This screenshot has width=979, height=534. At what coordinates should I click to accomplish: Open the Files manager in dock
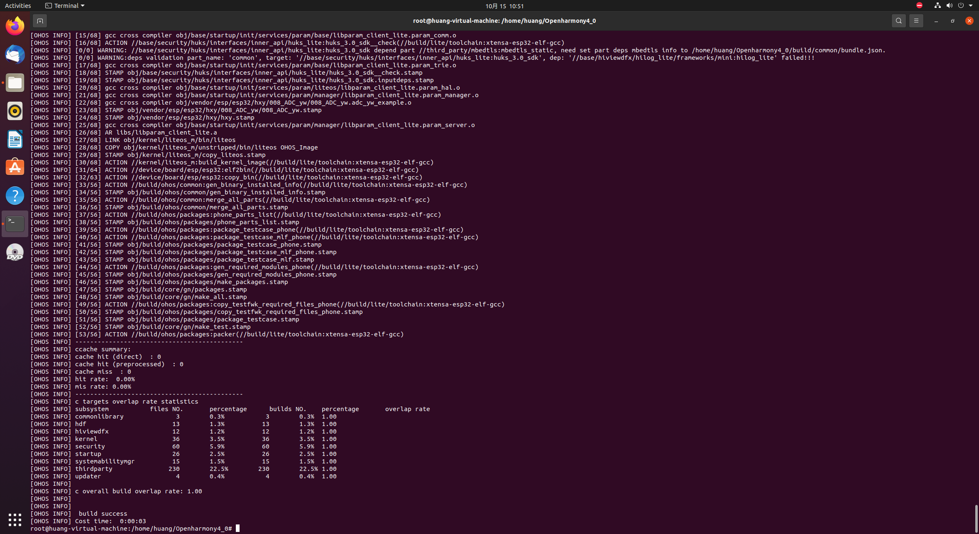tap(15, 83)
